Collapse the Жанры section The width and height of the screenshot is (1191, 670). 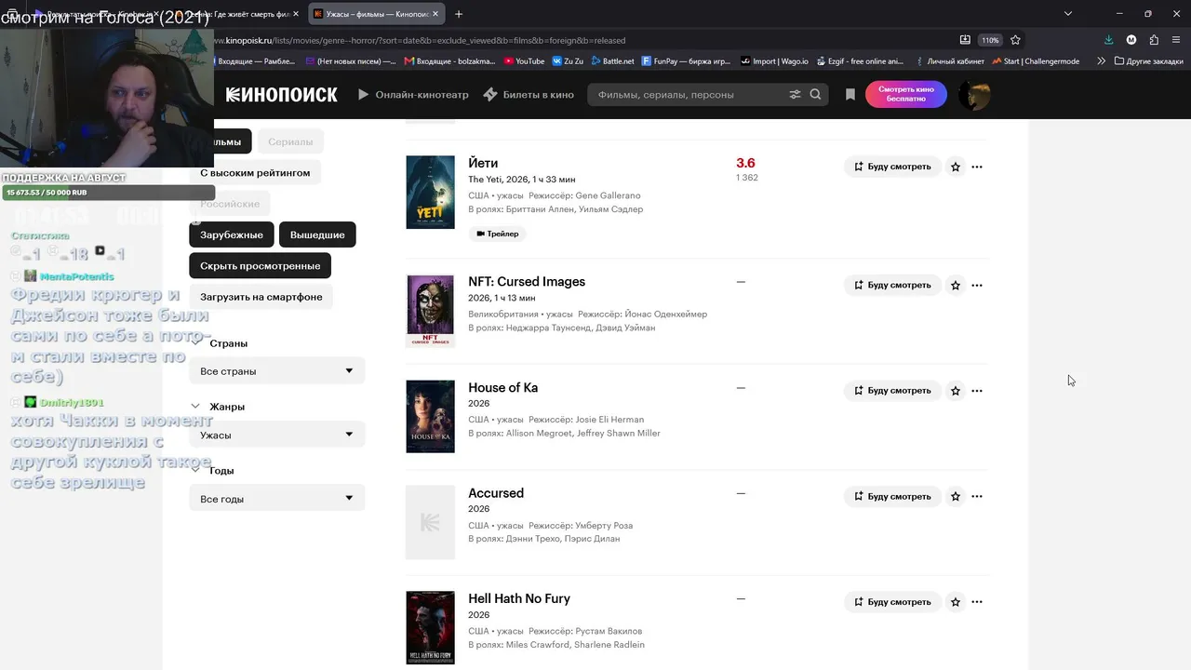[195, 407]
